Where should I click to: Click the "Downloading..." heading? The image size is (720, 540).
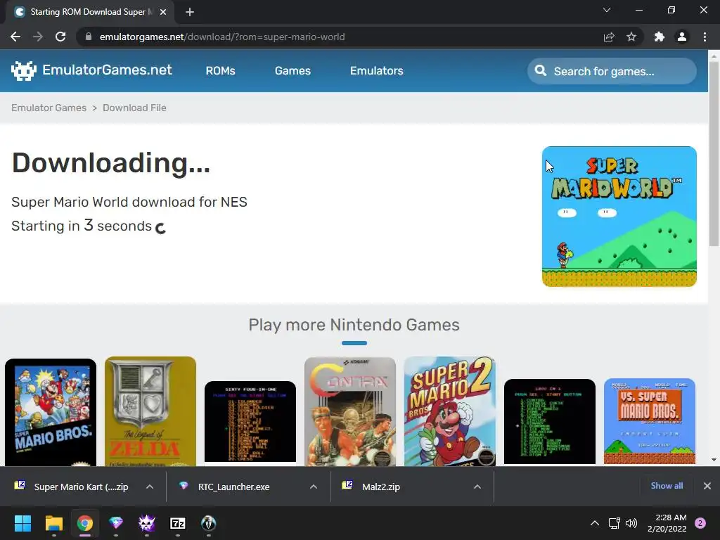click(110, 163)
